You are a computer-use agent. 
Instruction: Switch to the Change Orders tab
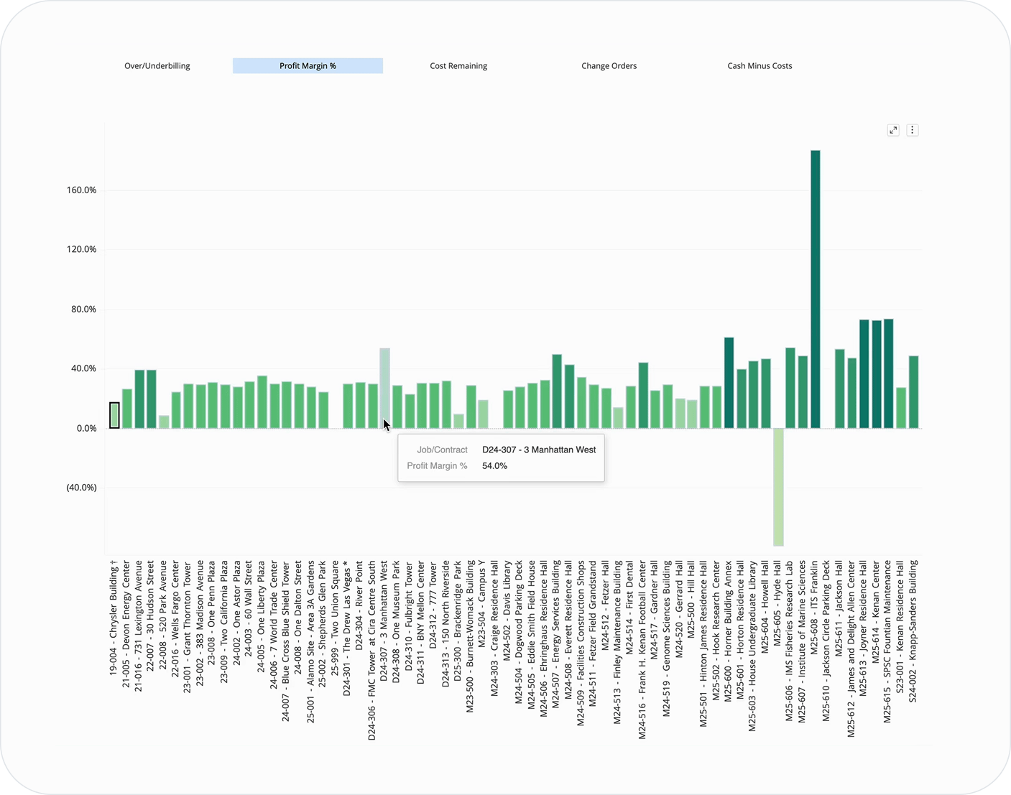[609, 66]
